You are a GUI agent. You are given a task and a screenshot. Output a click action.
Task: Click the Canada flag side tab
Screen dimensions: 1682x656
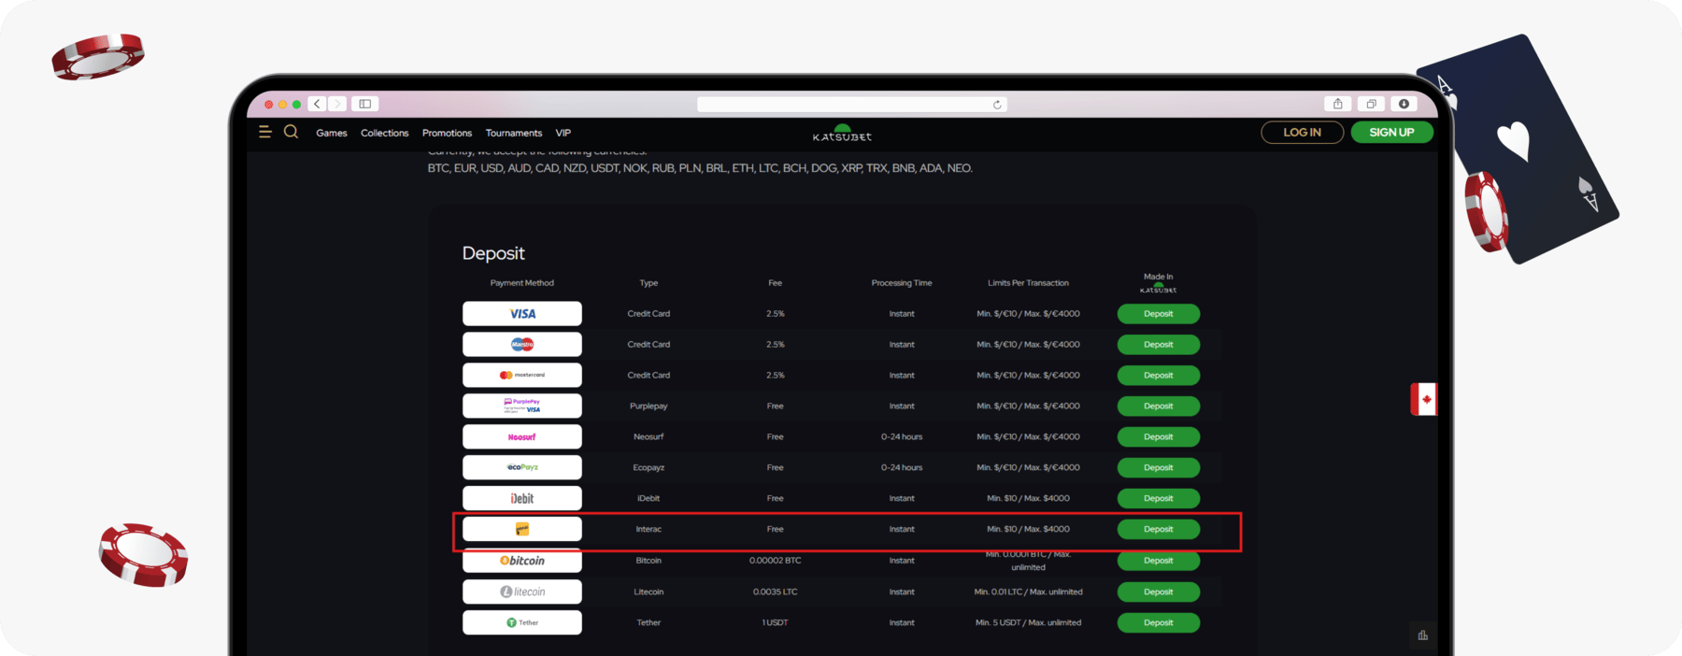click(x=1424, y=399)
